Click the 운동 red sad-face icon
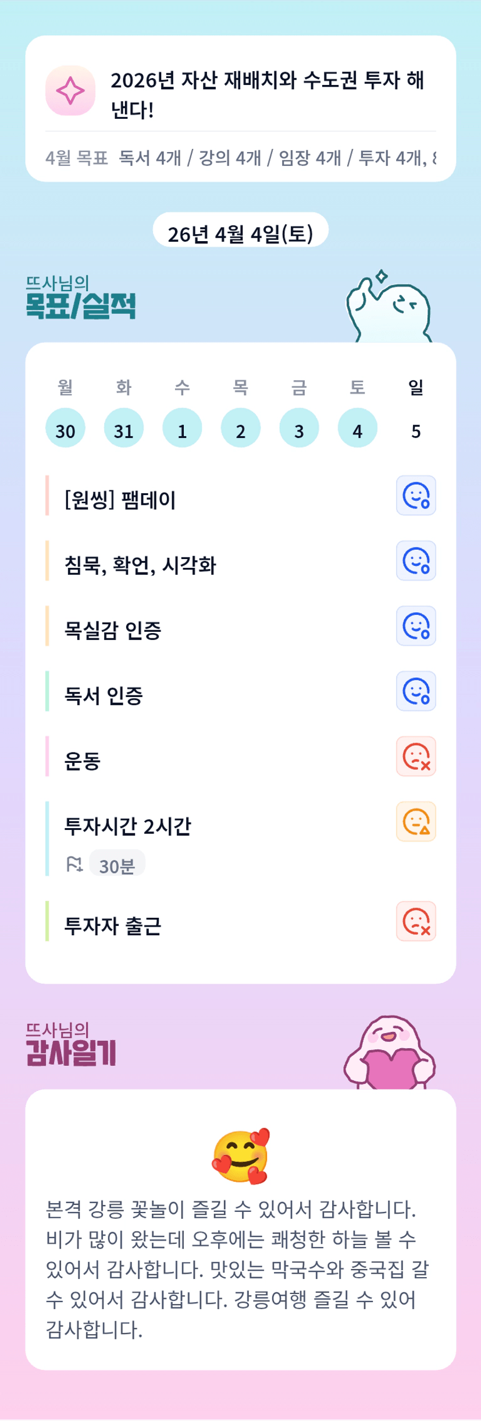 (x=416, y=757)
